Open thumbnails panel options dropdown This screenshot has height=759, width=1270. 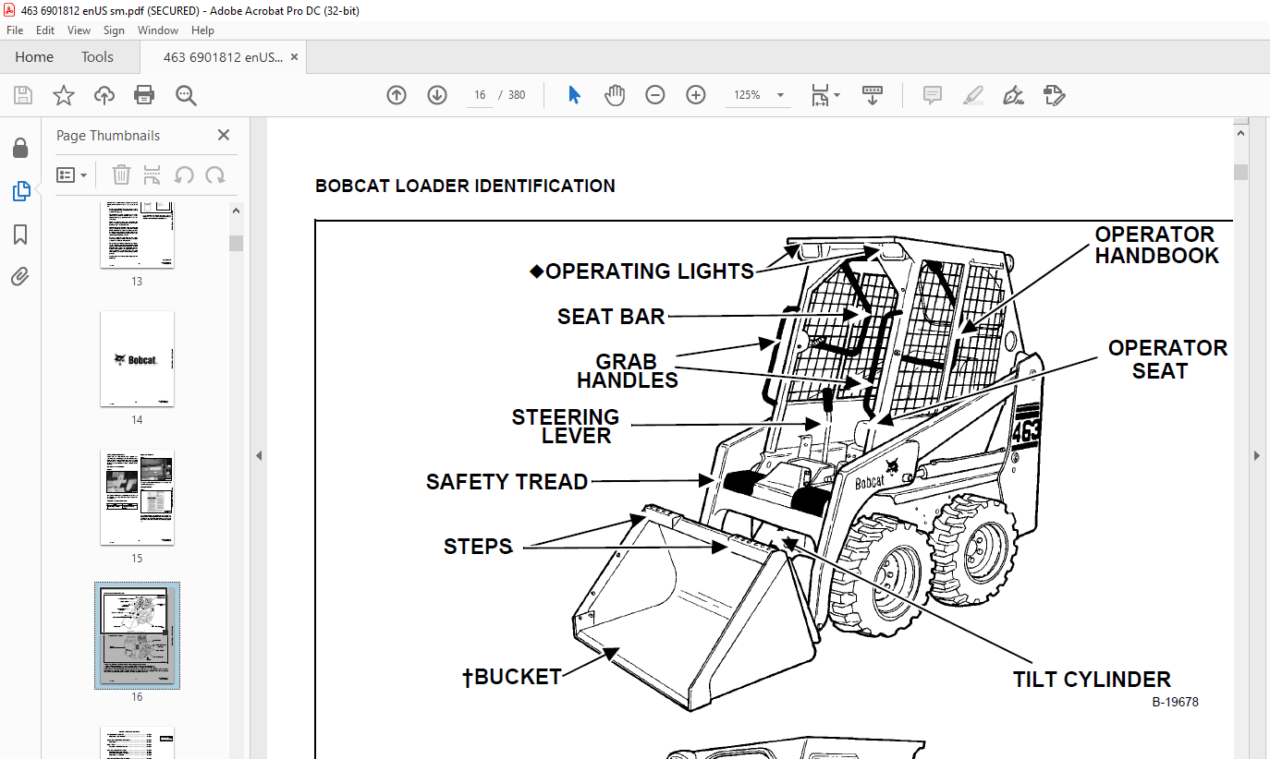tap(71, 175)
